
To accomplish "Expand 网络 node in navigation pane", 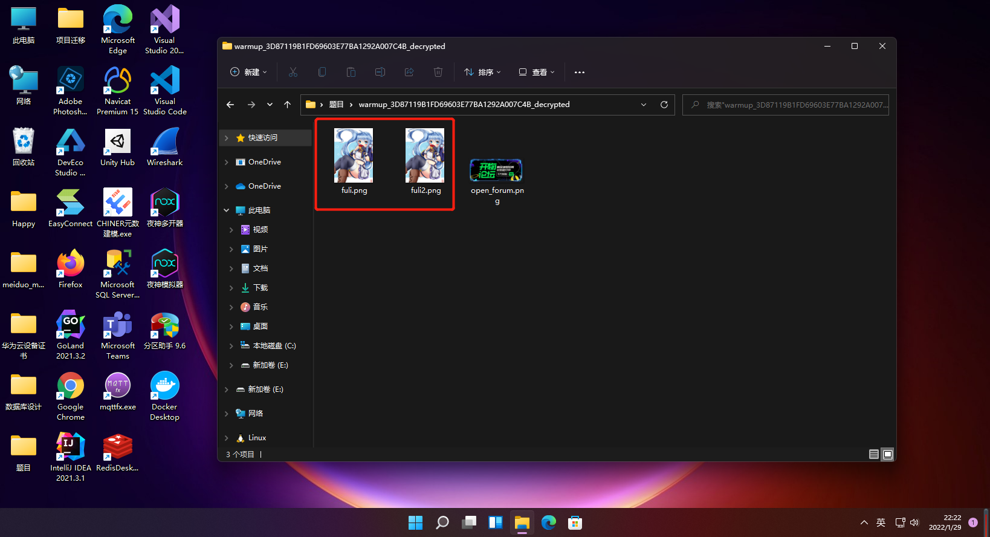I will point(227,414).
